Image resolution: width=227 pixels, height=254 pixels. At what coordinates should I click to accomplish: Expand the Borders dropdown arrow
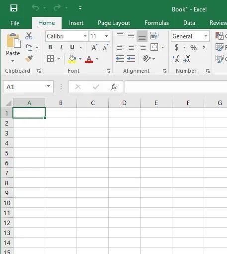[x=59, y=59]
